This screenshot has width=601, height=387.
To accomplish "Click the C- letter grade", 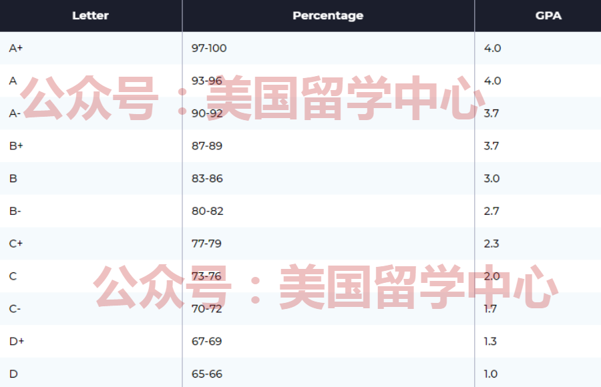I will pos(14,308).
